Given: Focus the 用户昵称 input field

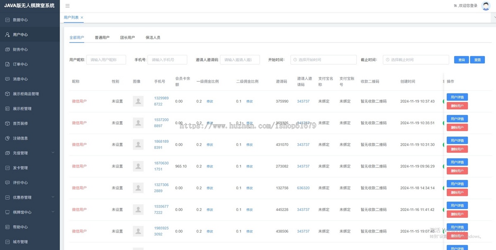Looking at the screenshot, I should tap(106, 60).
